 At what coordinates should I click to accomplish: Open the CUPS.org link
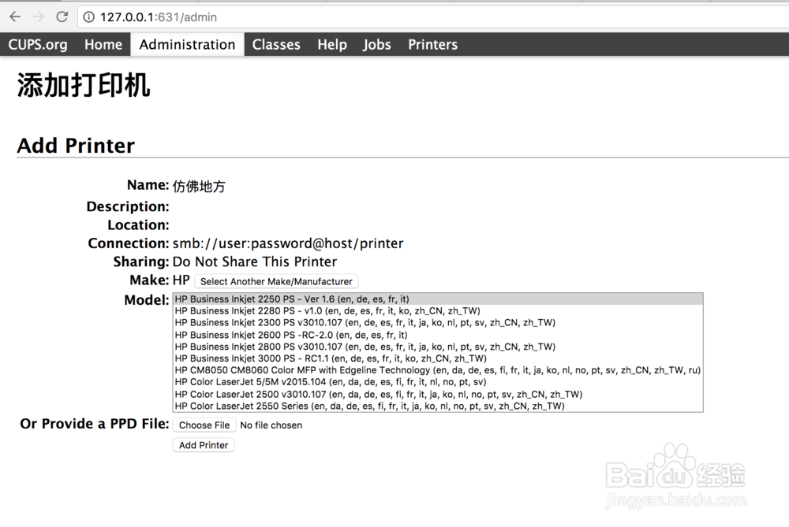pos(38,45)
